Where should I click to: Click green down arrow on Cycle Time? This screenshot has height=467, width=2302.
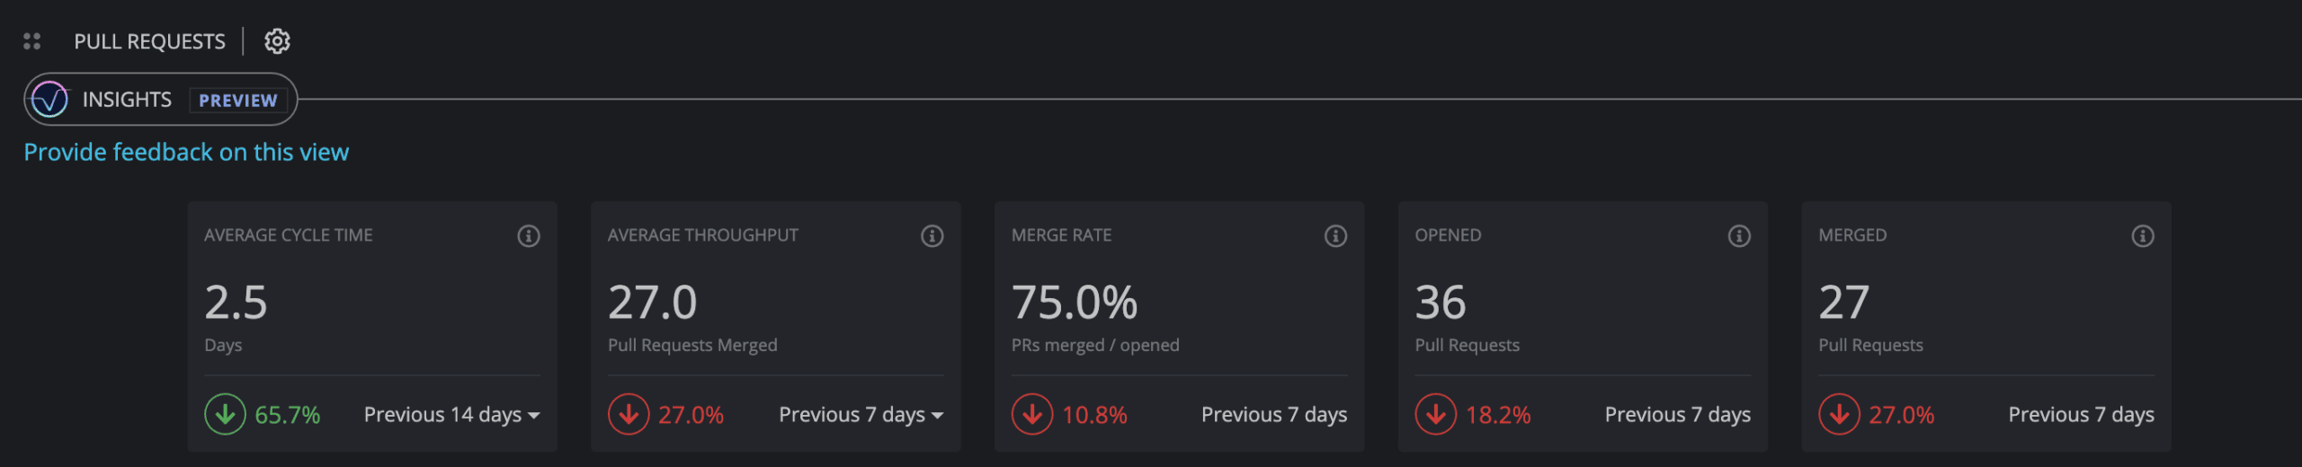tap(225, 414)
